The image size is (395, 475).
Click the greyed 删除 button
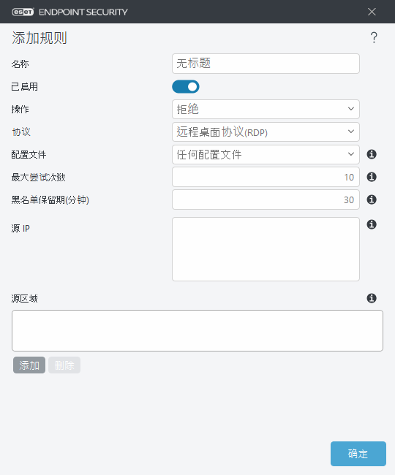tap(64, 365)
